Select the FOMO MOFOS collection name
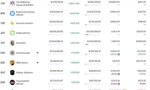This screenshot has width=150, height=90. [x=23, y=33]
